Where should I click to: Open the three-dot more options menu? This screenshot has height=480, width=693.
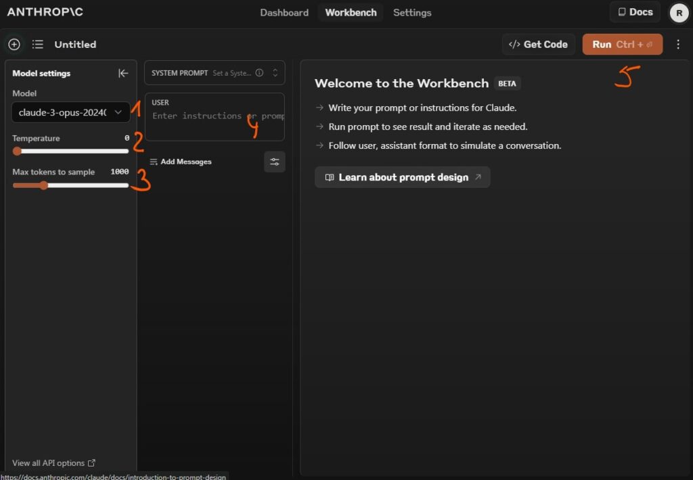click(678, 45)
